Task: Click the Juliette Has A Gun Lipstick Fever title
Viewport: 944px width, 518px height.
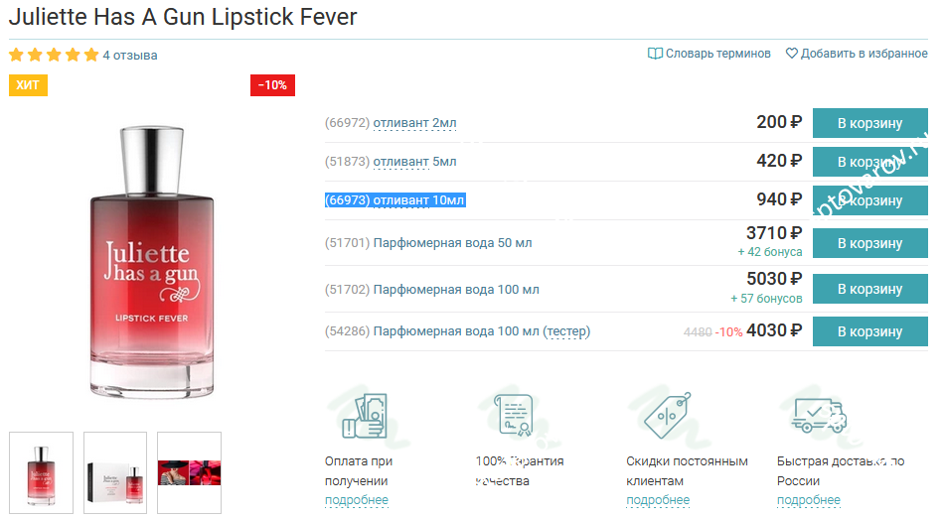Action: 183,17
